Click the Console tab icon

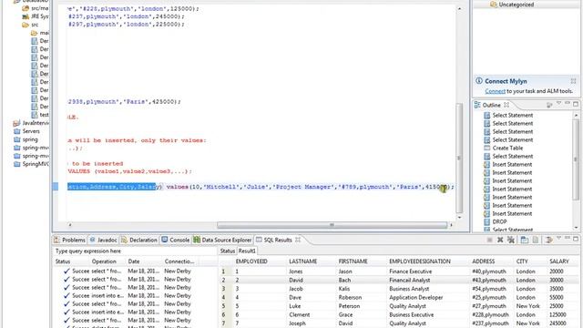(x=164, y=240)
